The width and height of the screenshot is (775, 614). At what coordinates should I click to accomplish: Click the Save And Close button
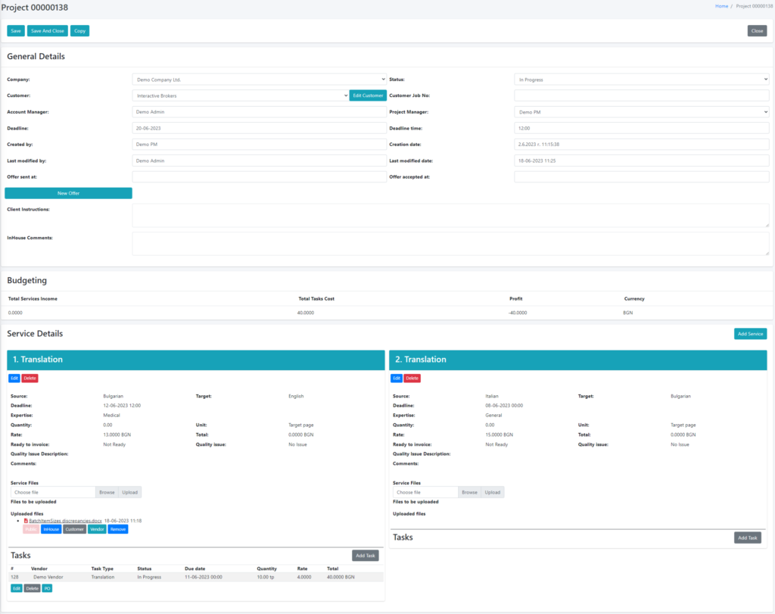pos(48,30)
